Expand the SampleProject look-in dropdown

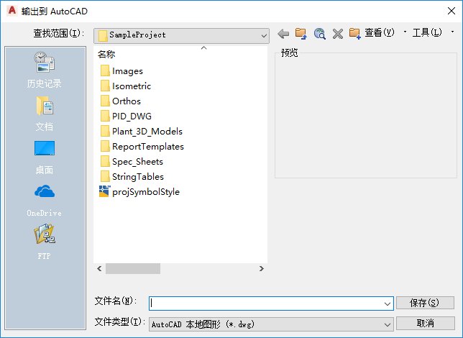coord(264,36)
